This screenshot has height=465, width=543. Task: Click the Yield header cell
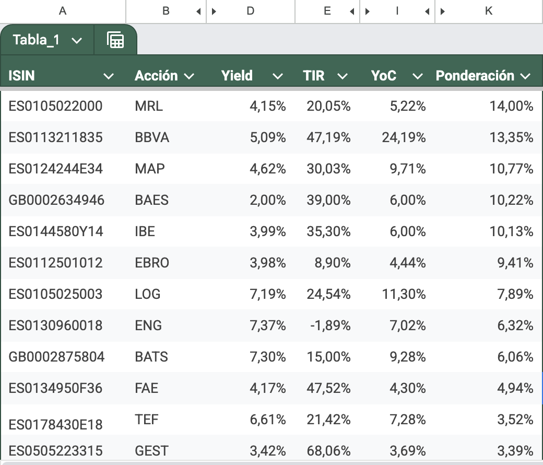pos(251,71)
